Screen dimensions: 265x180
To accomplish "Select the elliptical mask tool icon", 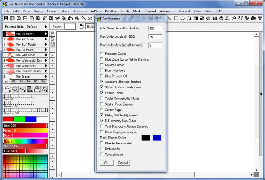I will (x=208, y=18).
